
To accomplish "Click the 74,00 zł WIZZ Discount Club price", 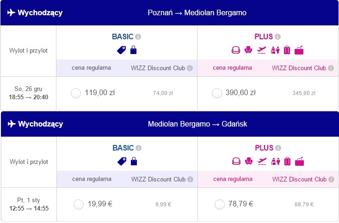I will (x=163, y=93).
